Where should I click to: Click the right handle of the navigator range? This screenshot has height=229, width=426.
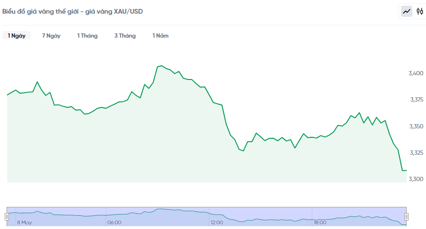click(406, 217)
